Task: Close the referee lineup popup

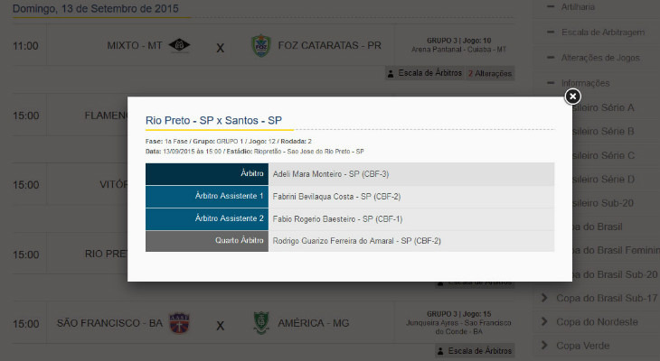Action: [x=572, y=97]
